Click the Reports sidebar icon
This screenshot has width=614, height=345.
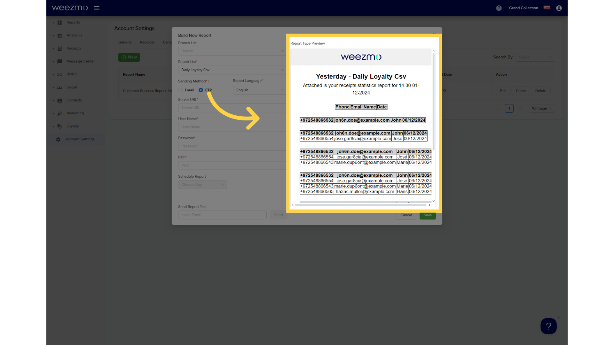59,22
